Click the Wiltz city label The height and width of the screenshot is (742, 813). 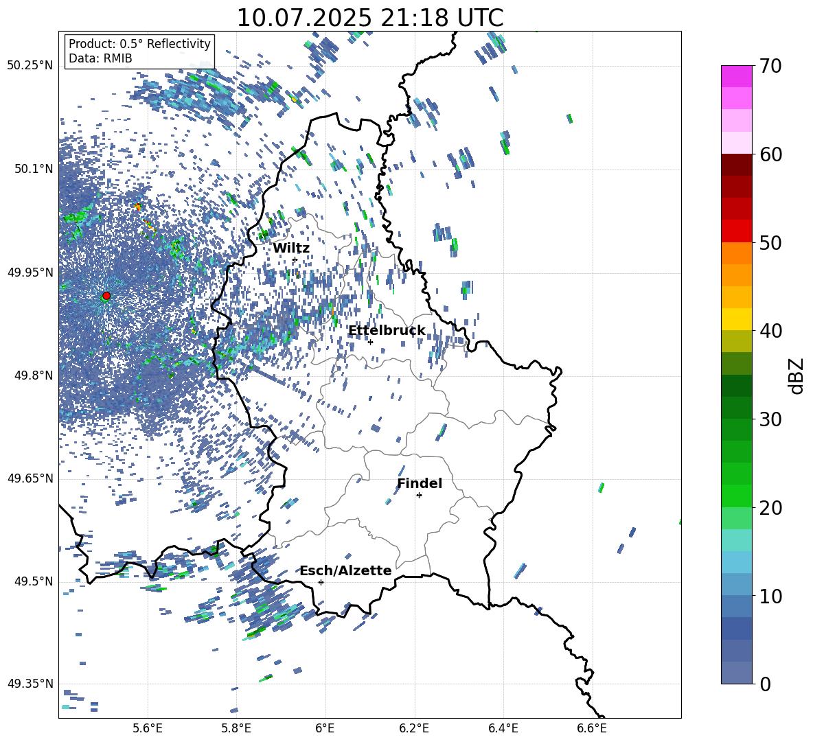point(291,248)
